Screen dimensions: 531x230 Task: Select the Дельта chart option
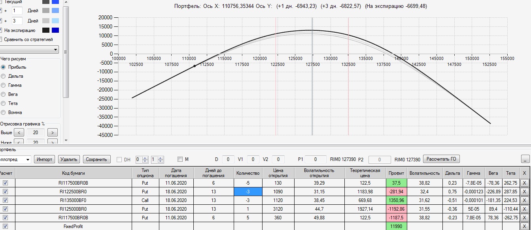(4, 76)
